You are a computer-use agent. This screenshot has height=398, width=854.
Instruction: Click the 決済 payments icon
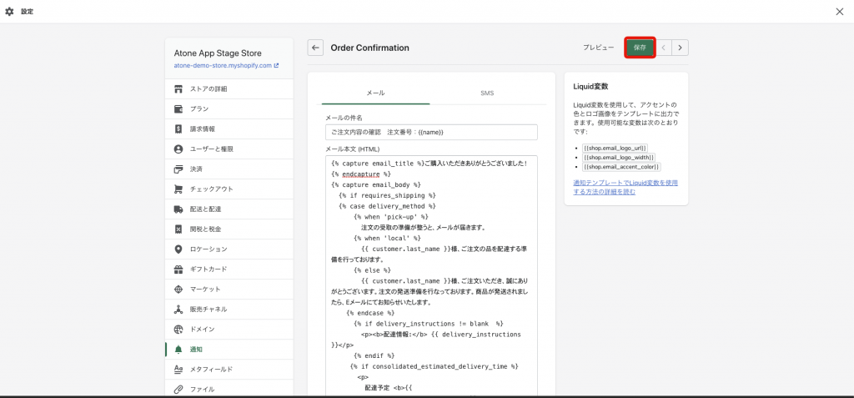click(x=178, y=169)
